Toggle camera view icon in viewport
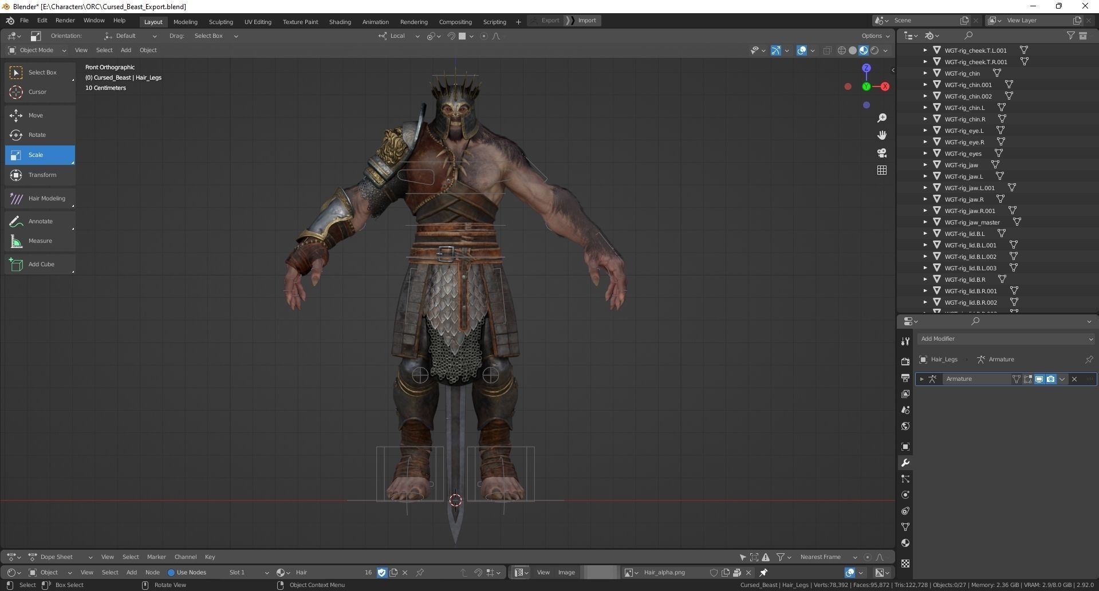This screenshot has width=1099, height=591. pos(882,153)
